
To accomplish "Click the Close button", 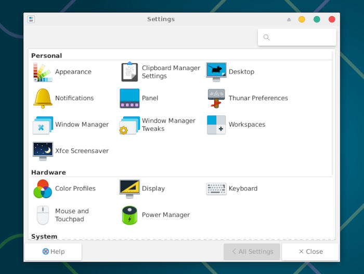I will pos(310,252).
